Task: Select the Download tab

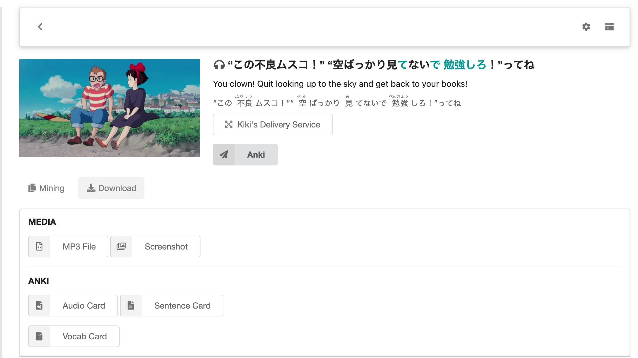Action: pyautogui.click(x=111, y=188)
